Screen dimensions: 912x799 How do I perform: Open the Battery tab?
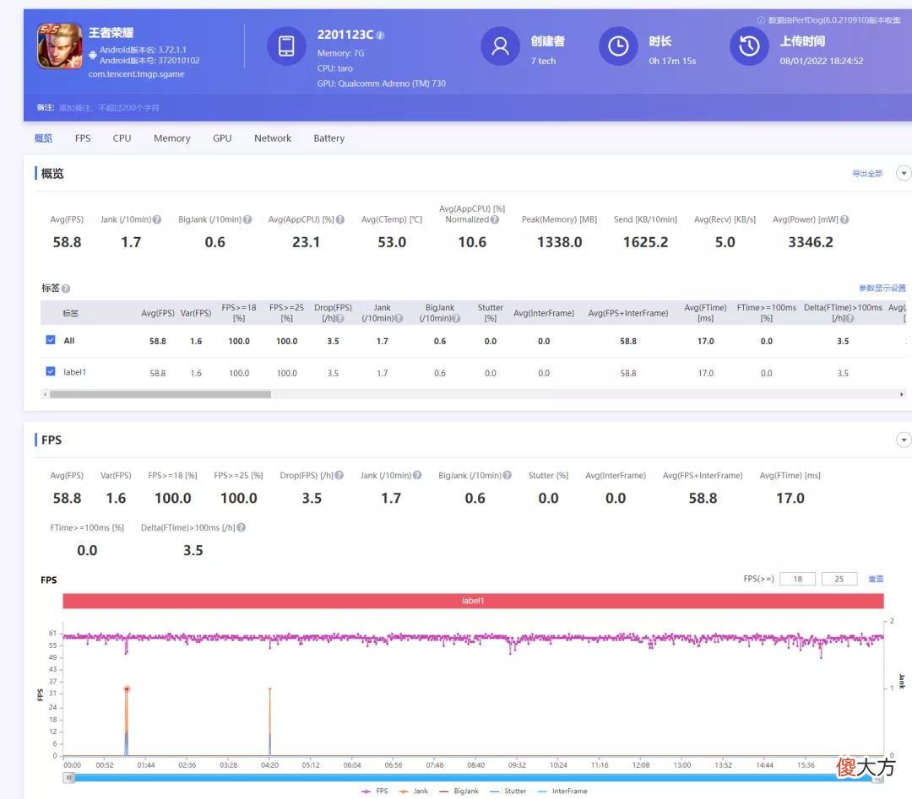(329, 138)
